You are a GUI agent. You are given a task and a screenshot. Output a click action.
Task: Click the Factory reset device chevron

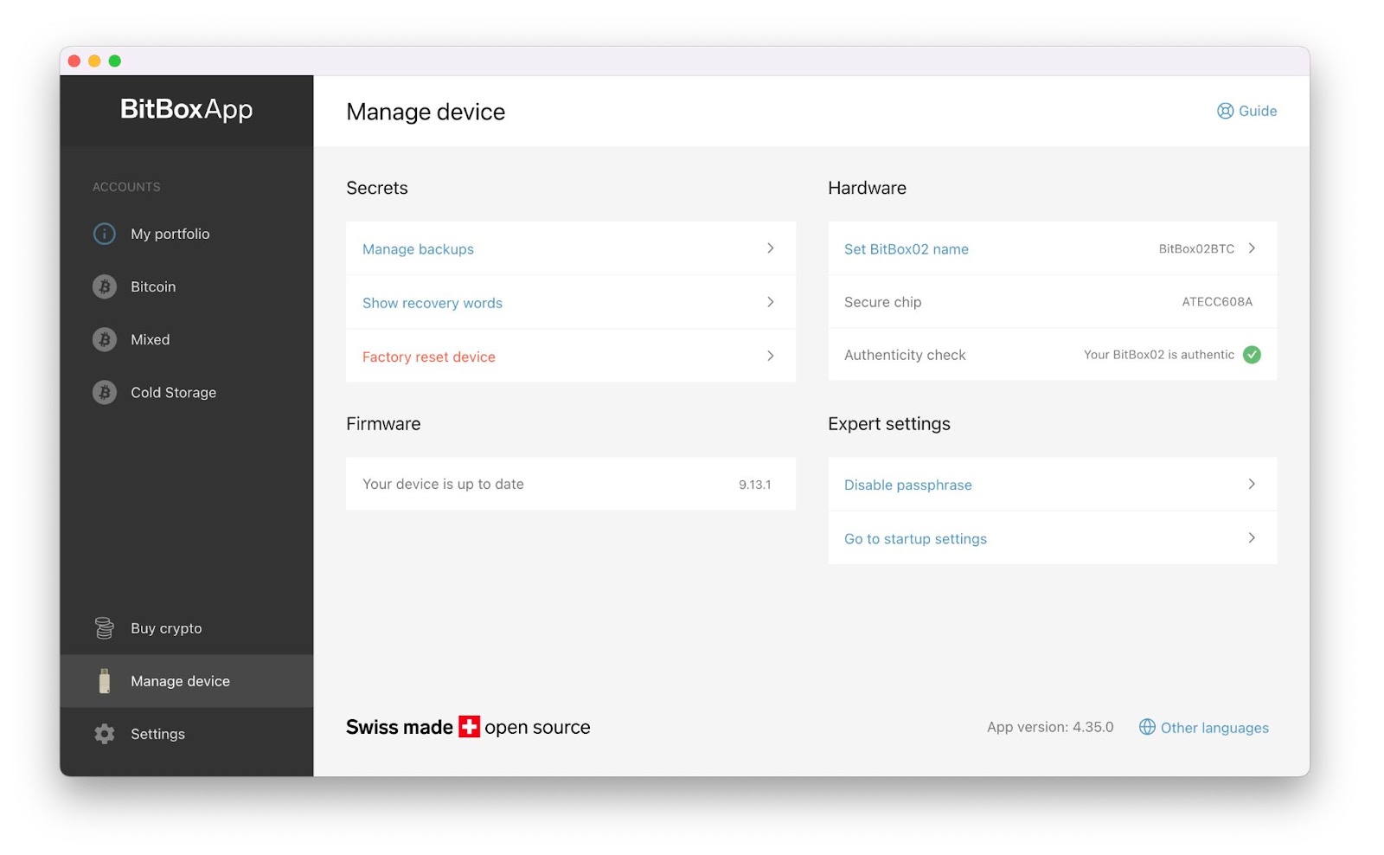(770, 356)
